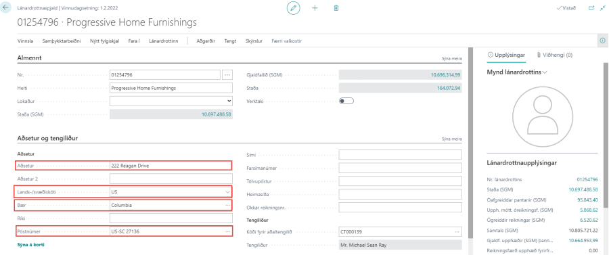The width and height of the screenshot is (609, 255).
Task: Open the Skýrslur menu
Action: pyautogui.click(x=254, y=41)
